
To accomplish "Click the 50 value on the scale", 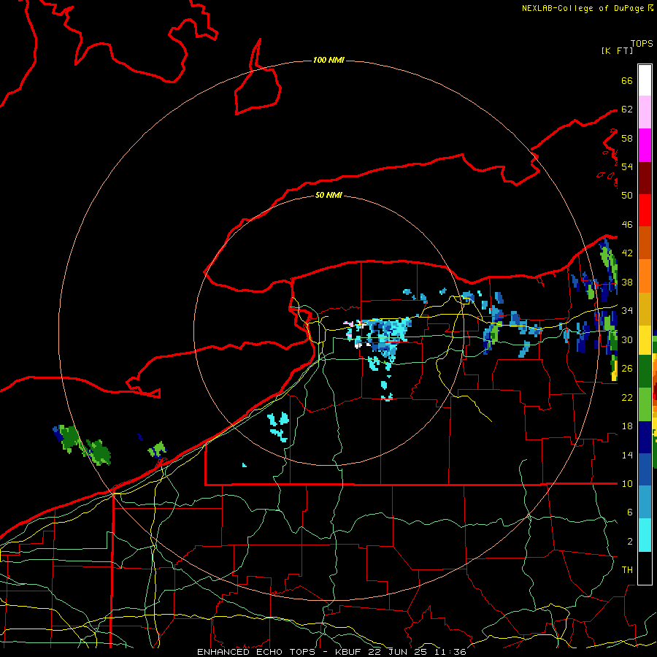I will 627,195.
